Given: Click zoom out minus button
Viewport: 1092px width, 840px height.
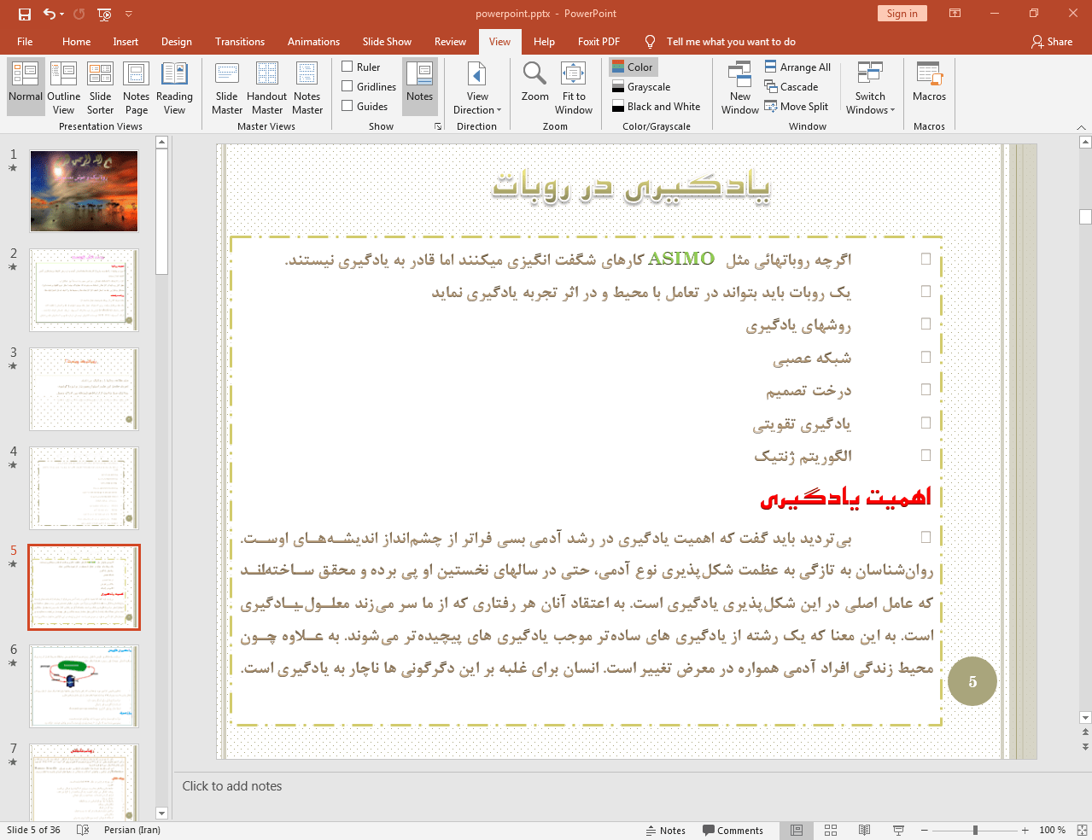Looking at the screenshot, I should pos(924,830).
